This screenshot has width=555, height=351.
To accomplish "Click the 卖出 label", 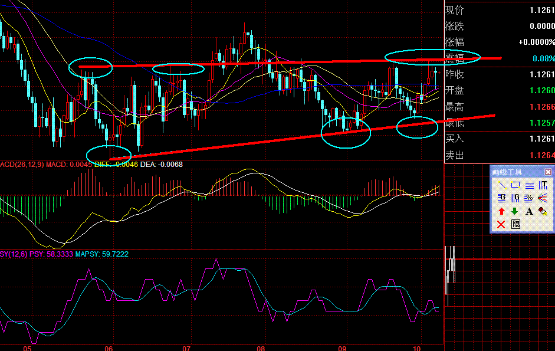I will pos(455,155).
